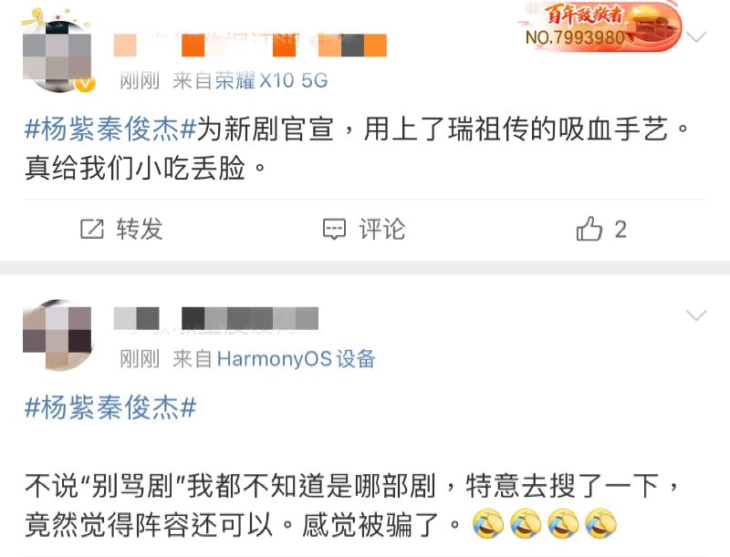Open the comment (评论) bubble icon
Viewport: 730px width, 557px height.
tap(334, 229)
